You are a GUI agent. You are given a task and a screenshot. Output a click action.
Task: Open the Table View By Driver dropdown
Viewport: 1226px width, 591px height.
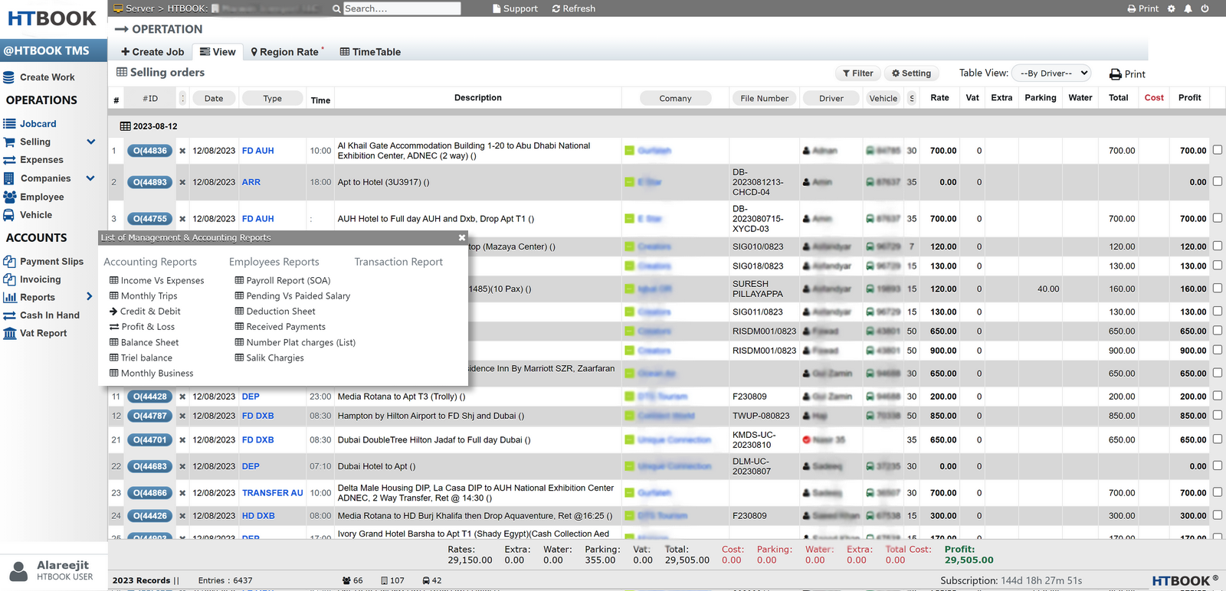(1052, 73)
